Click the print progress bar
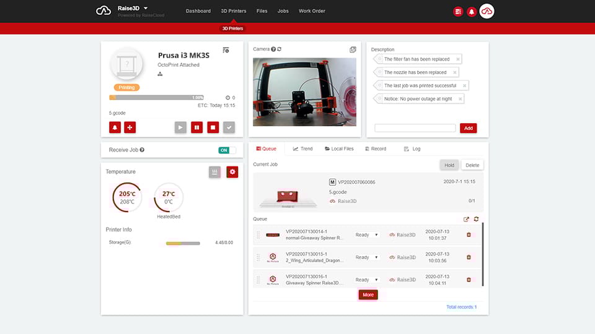Screen dimensions: 595x334 156,97
